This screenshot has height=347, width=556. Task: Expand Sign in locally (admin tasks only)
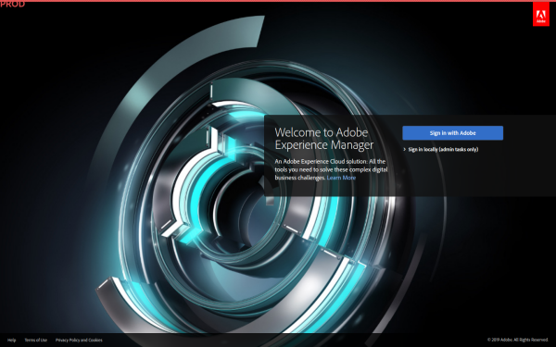click(441, 149)
